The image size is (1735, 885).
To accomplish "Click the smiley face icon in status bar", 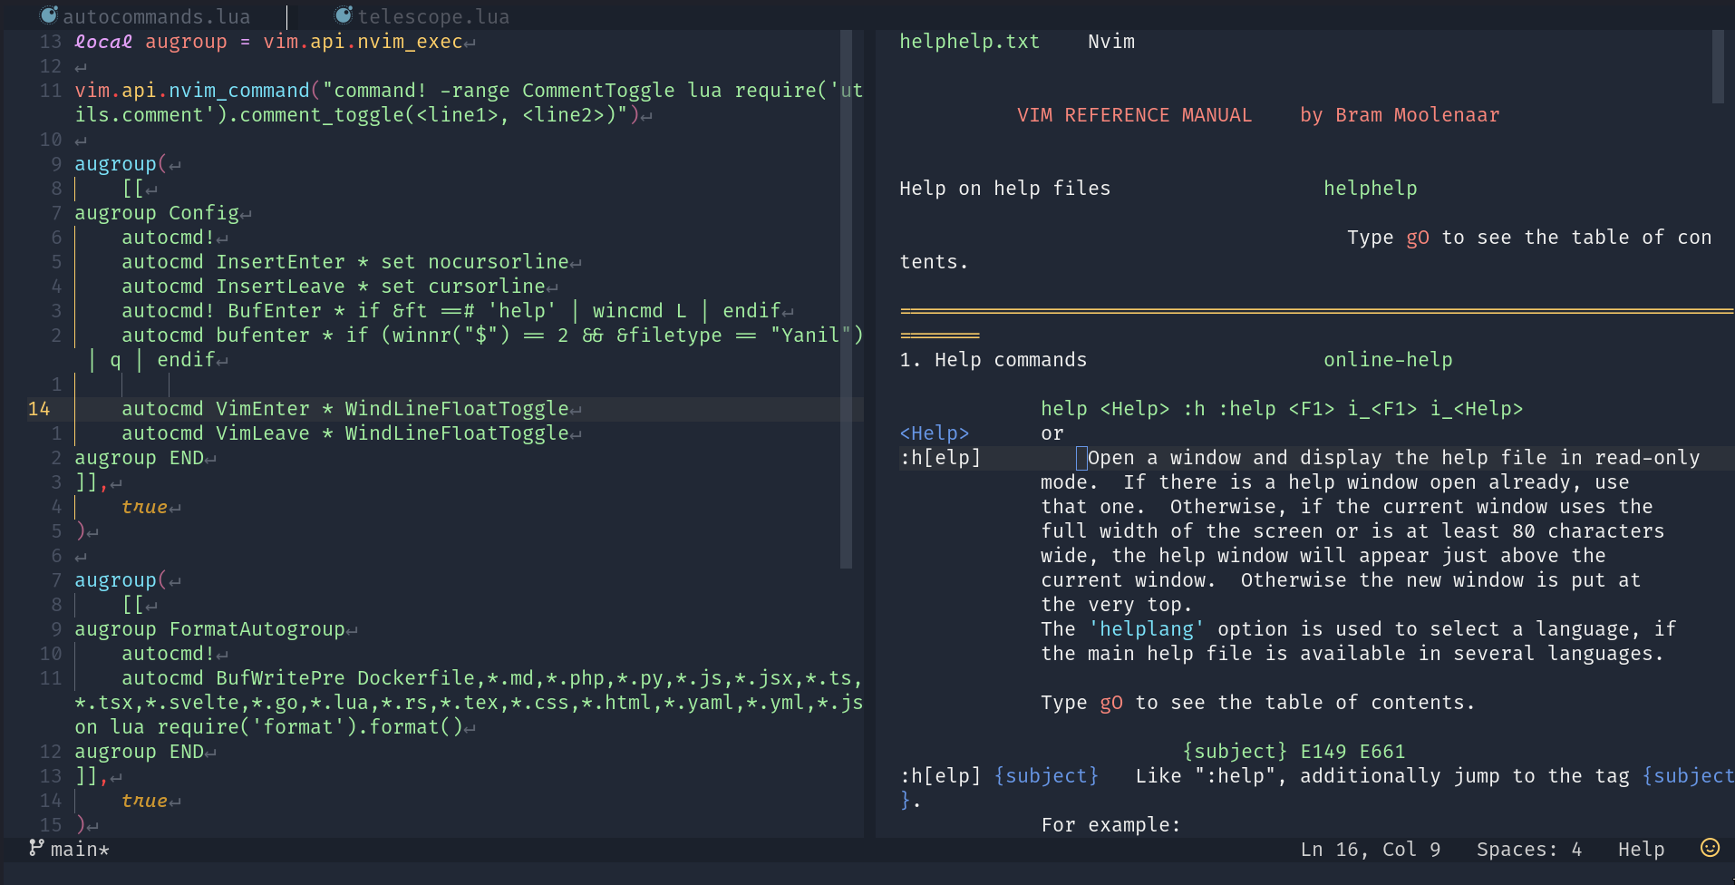I will coord(1710,848).
